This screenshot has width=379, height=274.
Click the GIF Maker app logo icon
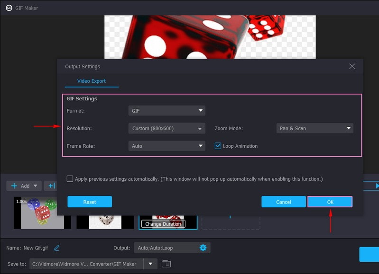point(9,8)
